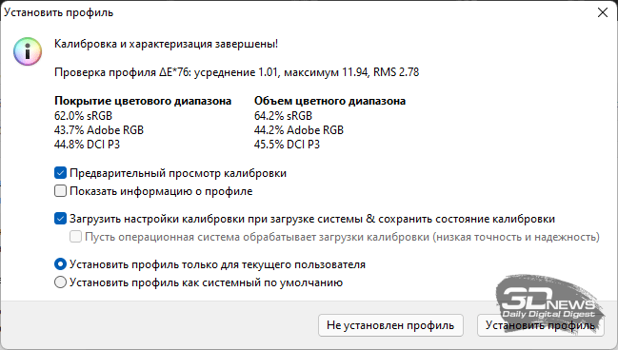Choose Установить профиль как системный по умолчанию
This screenshot has height=350, width=618.
click(x=60, y=282)
